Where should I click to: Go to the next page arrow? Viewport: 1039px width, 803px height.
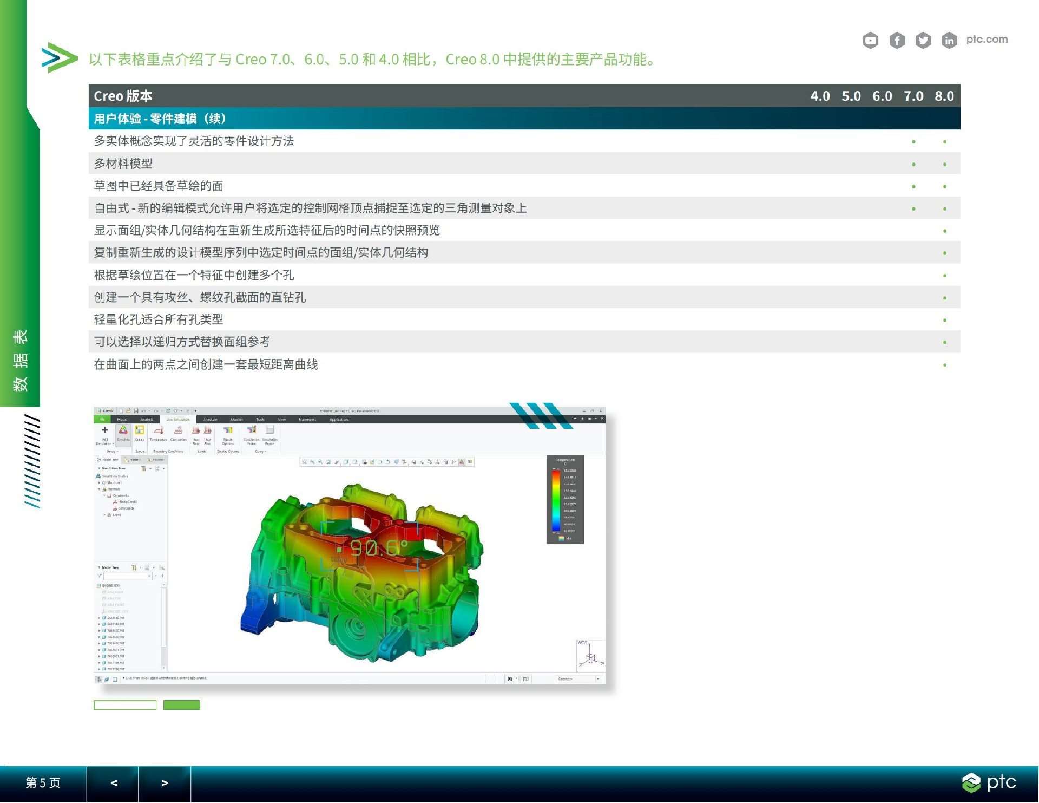click(x=165, y=783)
